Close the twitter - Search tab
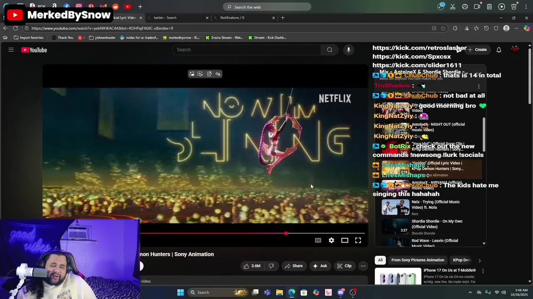533x299 pixels. pos(207,18)
